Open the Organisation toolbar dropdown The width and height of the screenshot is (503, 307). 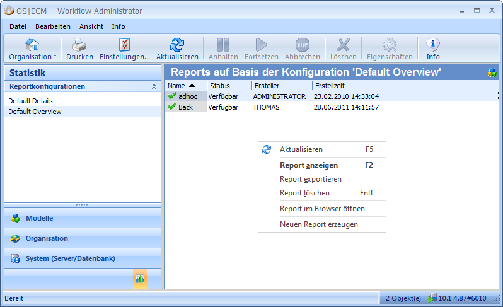(33, 48)
